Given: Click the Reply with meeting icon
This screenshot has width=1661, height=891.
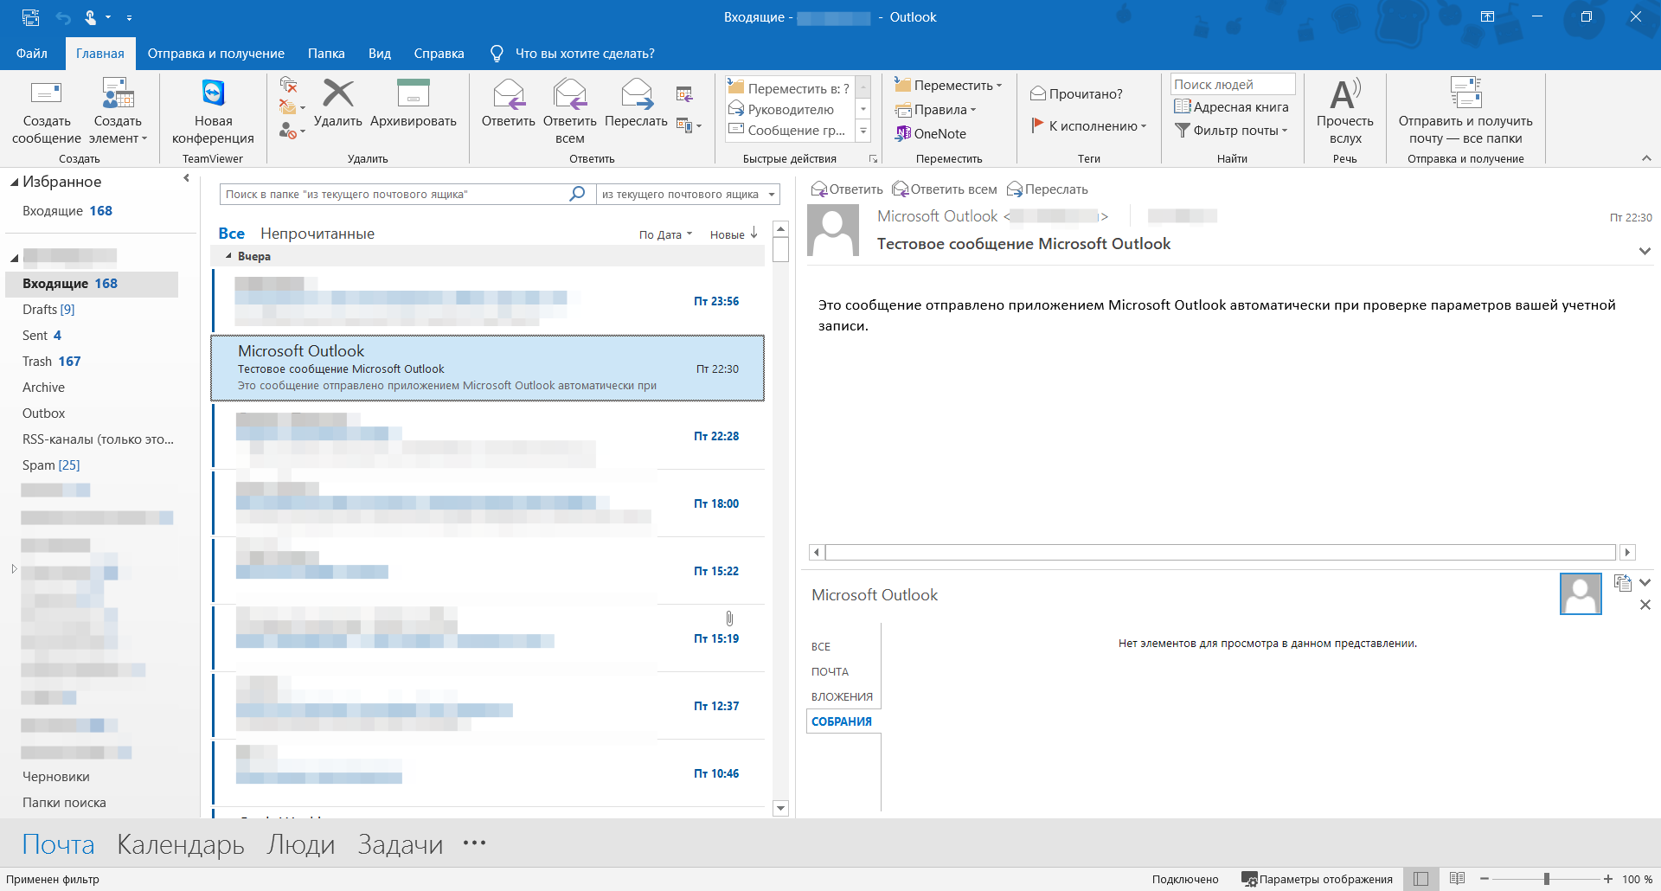Looking at the screenshot, I should [x=684, y=94].
